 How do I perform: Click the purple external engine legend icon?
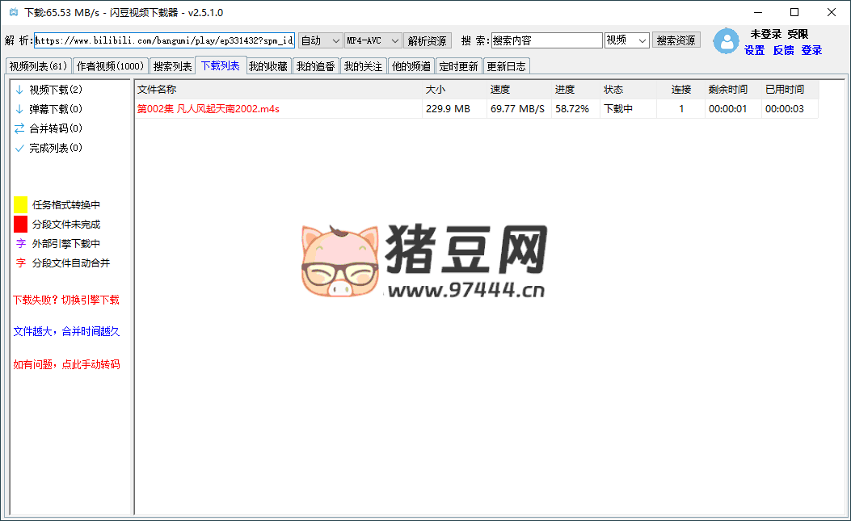20,243
